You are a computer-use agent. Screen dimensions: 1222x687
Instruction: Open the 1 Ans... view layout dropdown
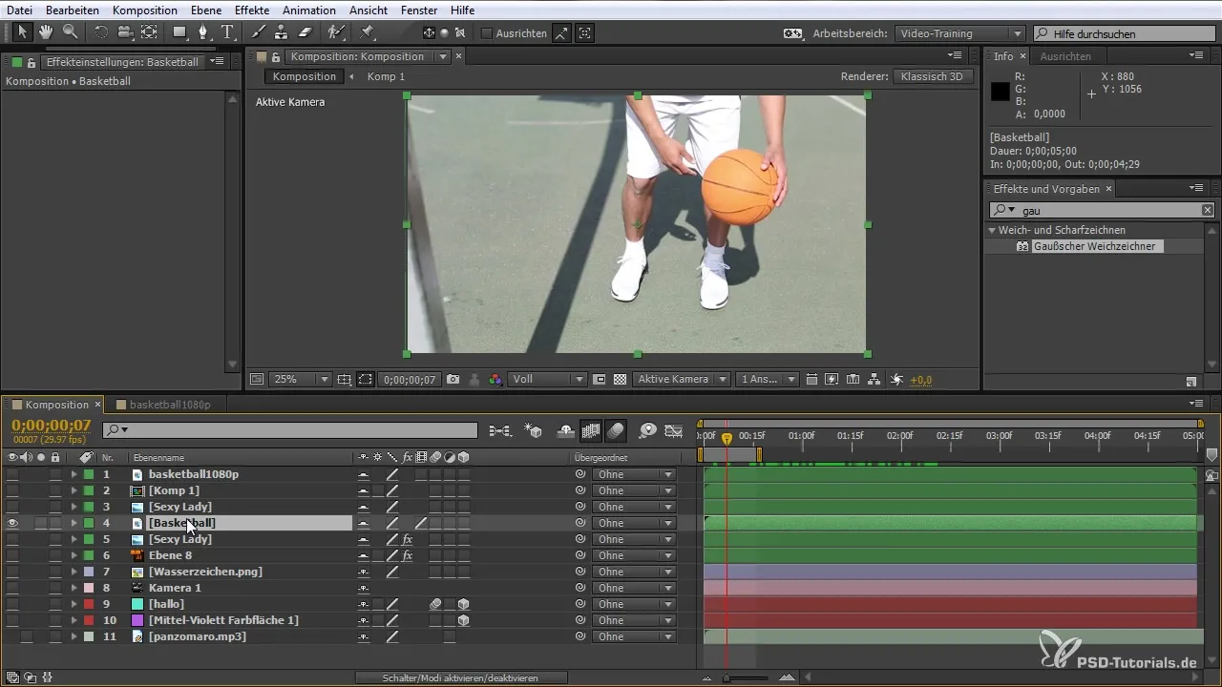click(768, 379)
